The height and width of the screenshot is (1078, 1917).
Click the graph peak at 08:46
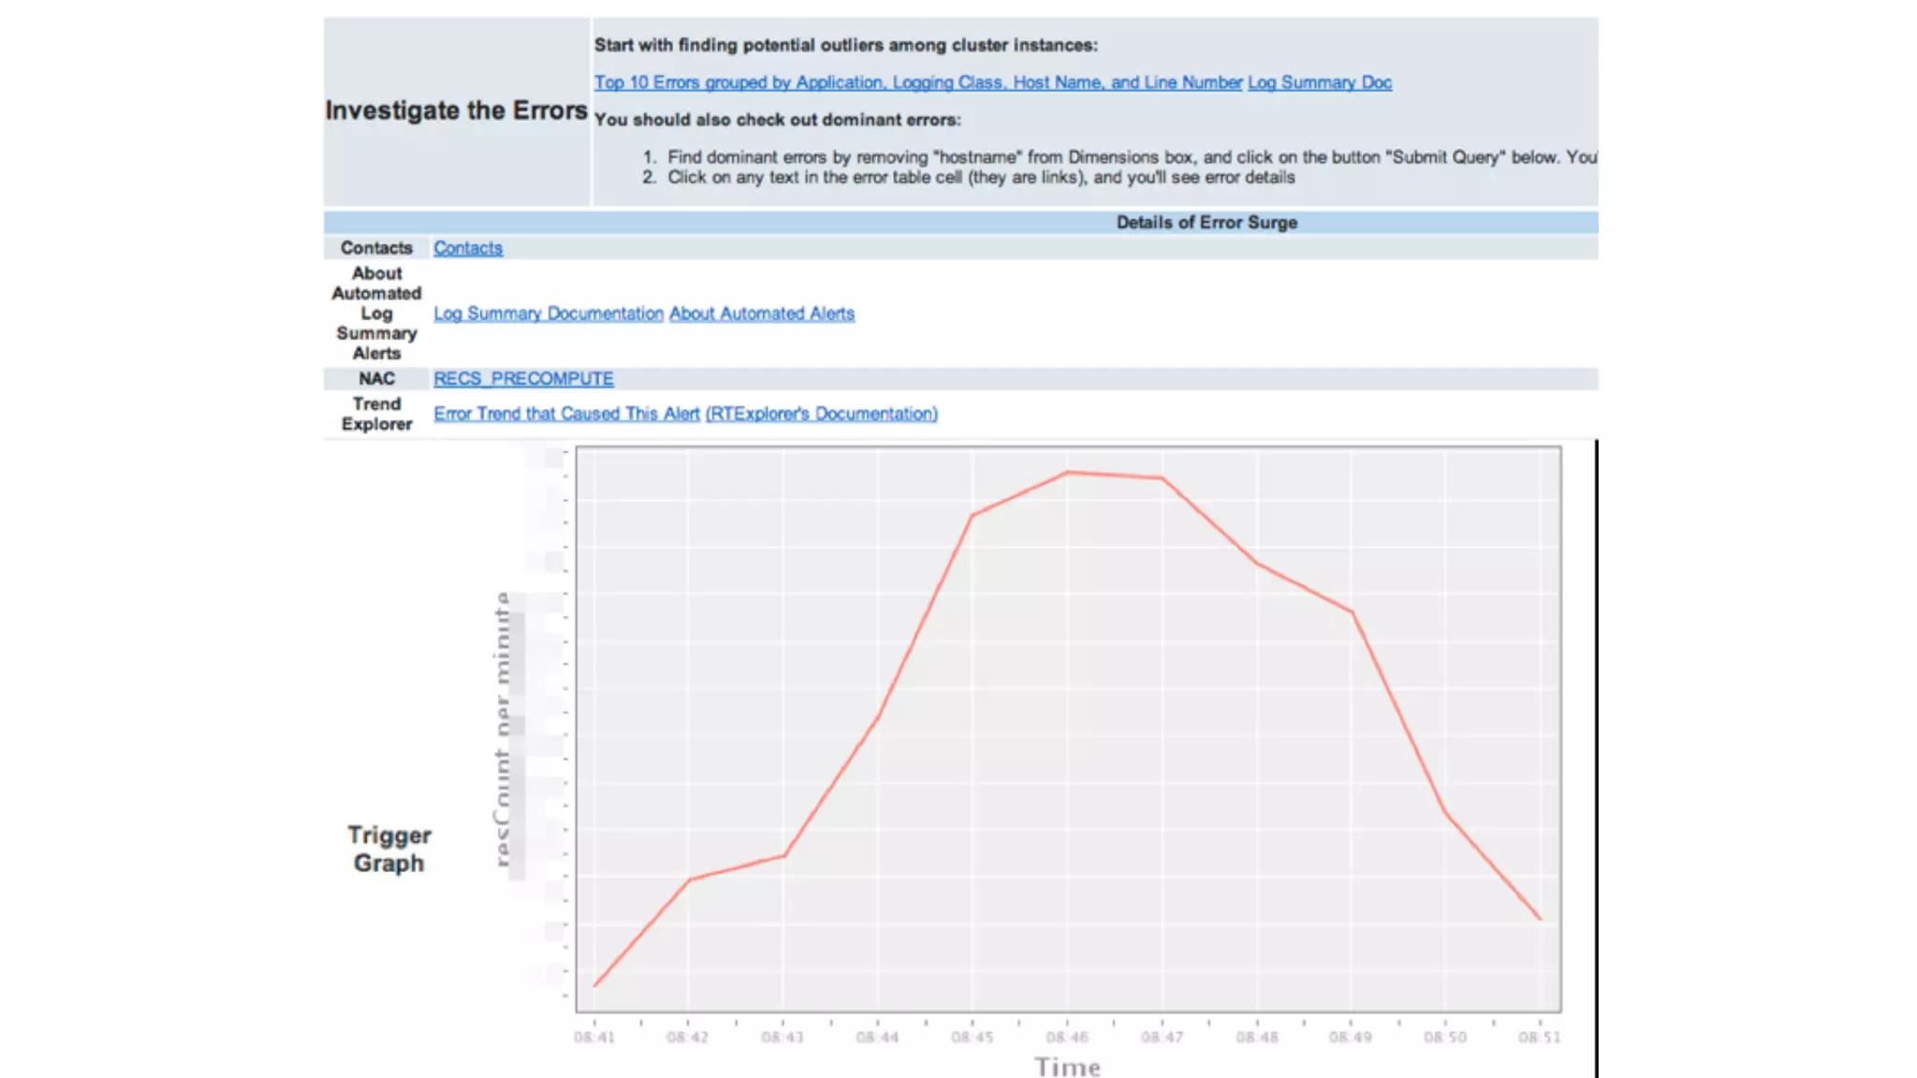click(1067, 473)
